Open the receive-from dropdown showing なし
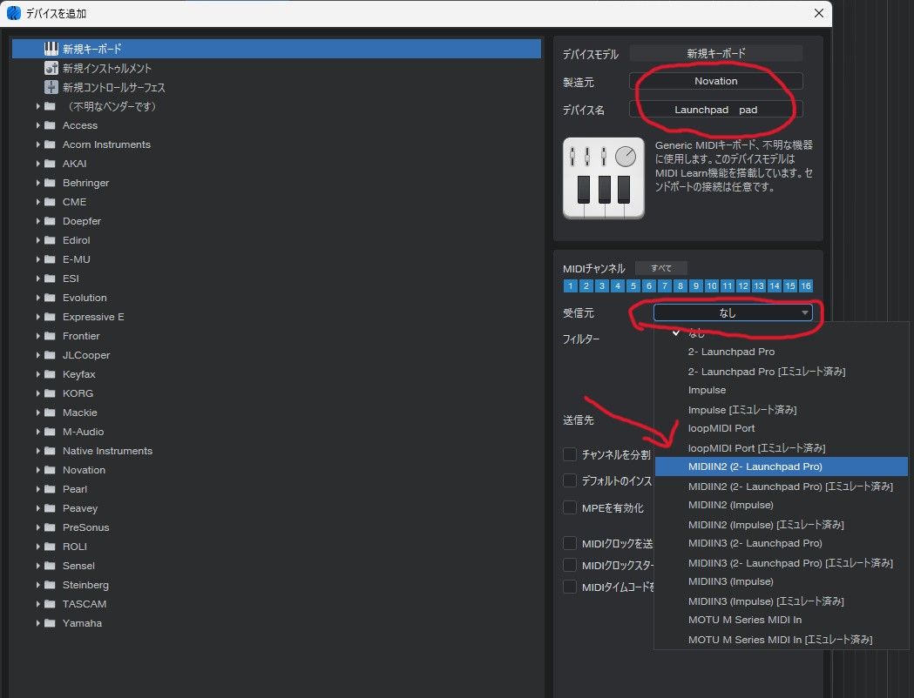914x698 pixels. (x=733, y=312)
